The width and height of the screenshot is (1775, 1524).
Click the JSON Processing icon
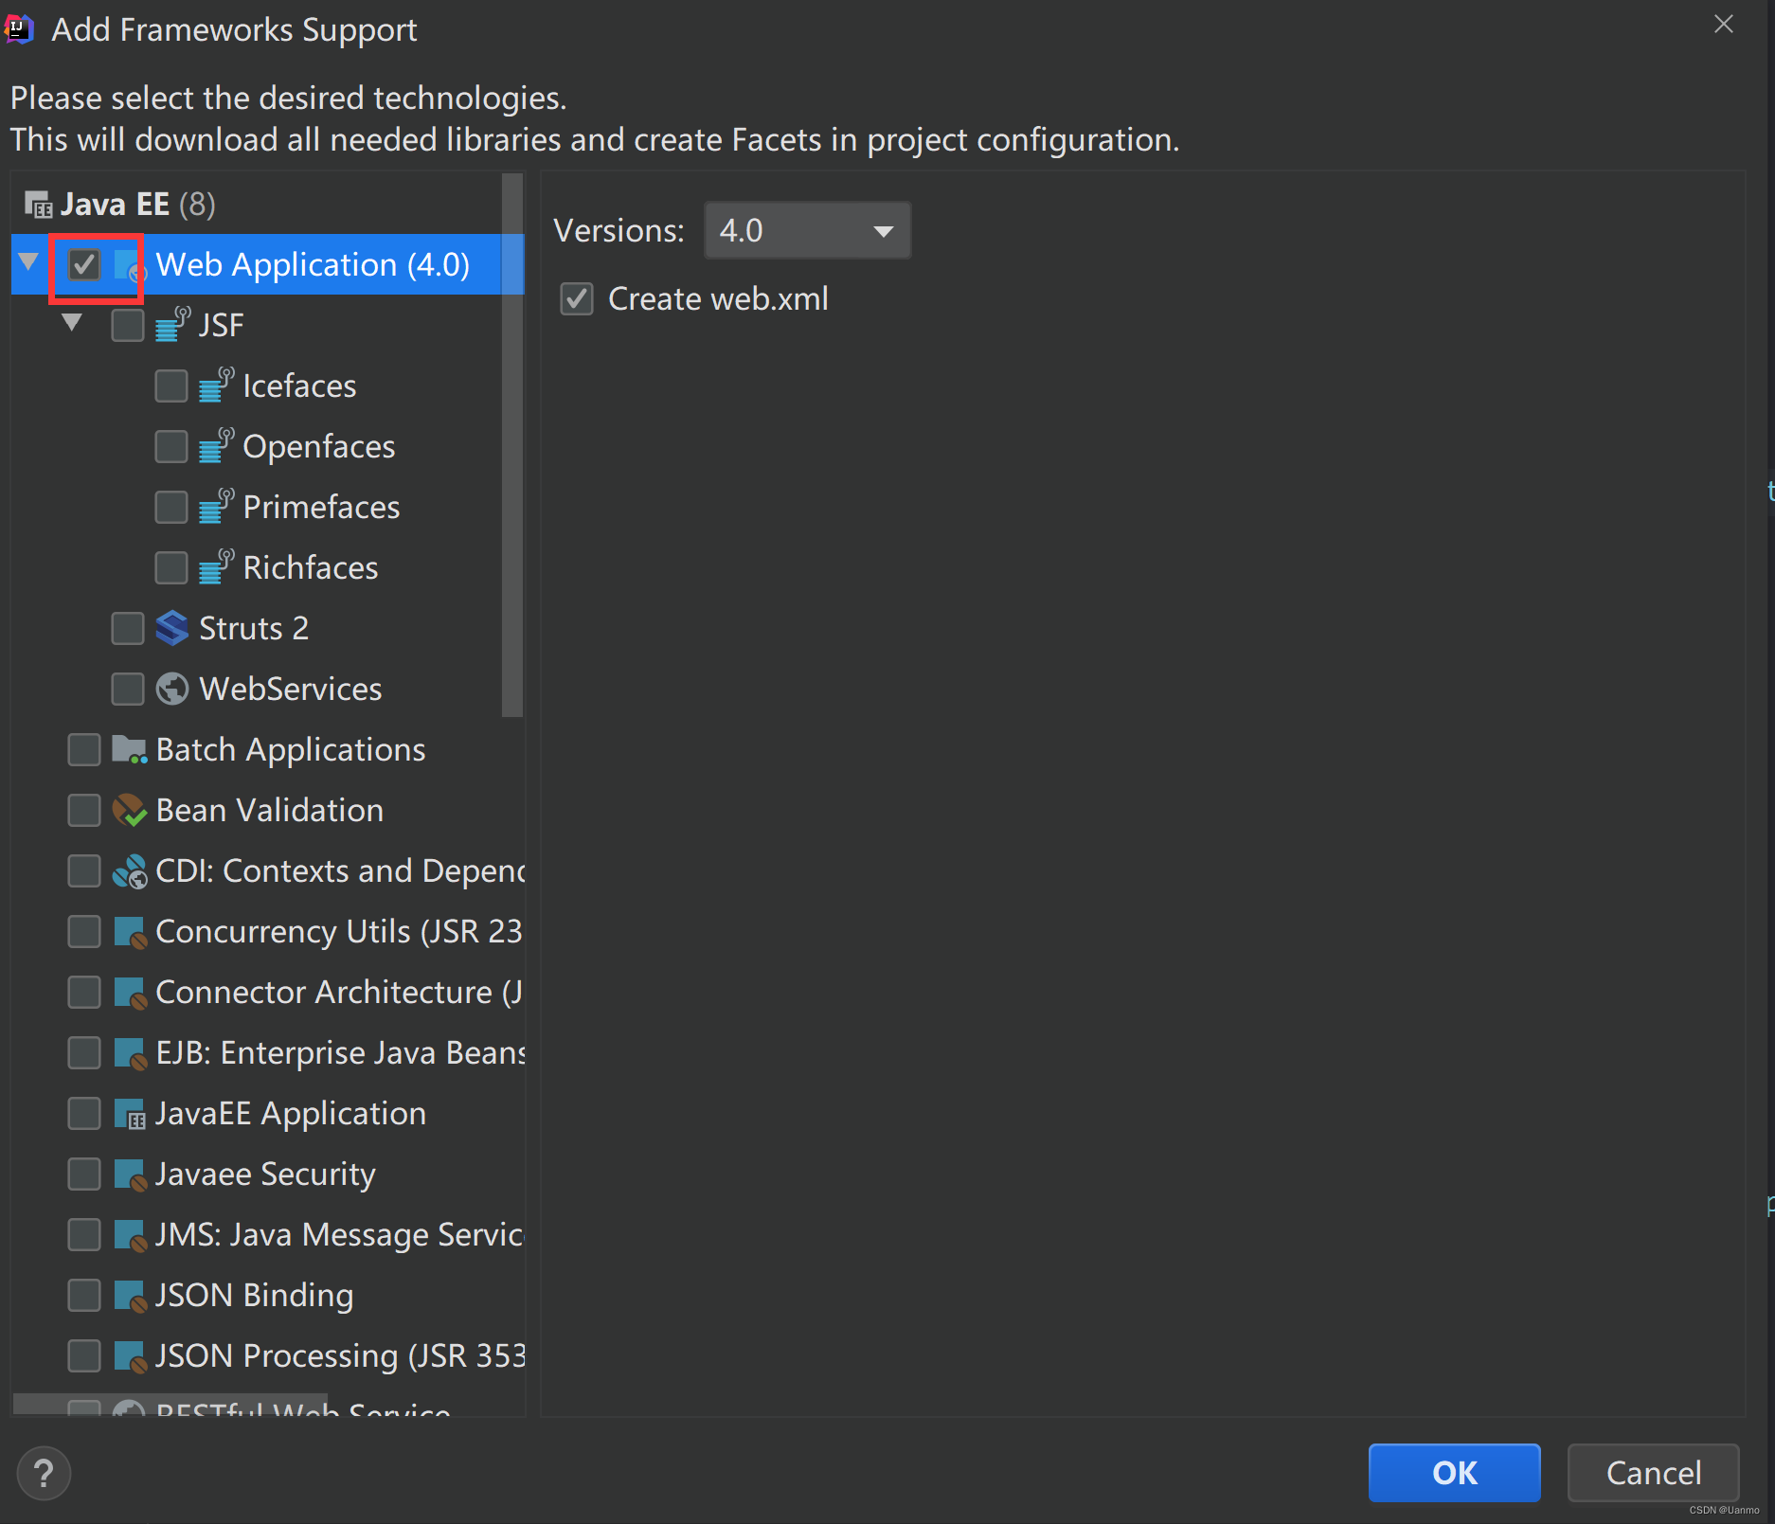(x=130, y=1356)
